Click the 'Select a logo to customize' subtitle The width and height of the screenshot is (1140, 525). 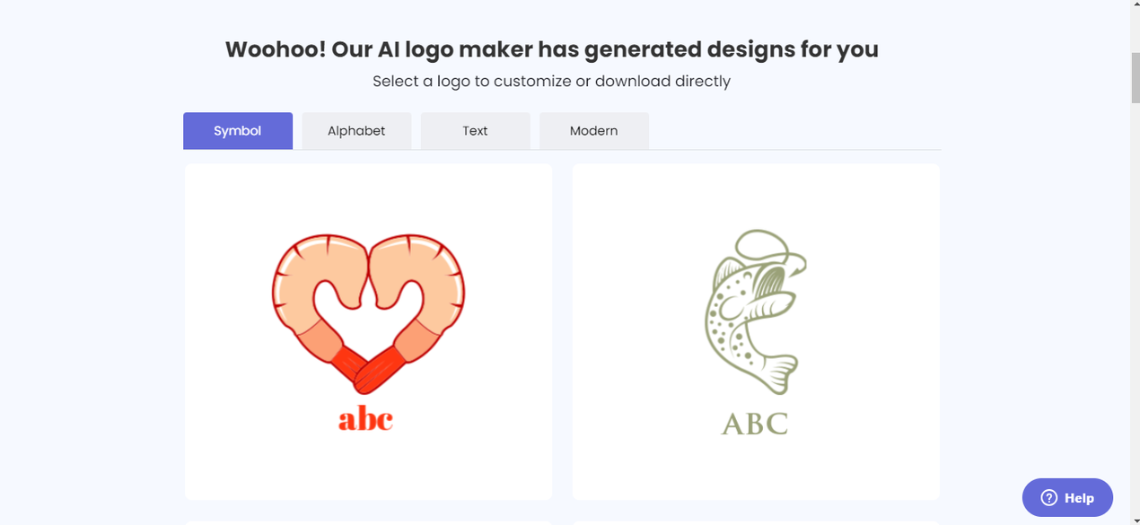551,82
